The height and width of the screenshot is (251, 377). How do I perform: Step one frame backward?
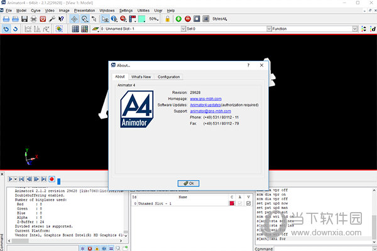click(x=29, y=179)
